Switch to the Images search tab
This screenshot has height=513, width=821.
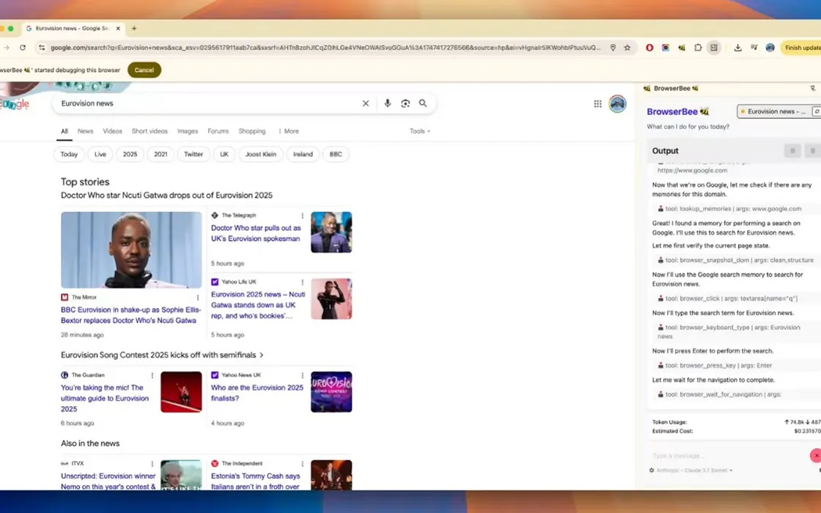[x=188, y=131]
